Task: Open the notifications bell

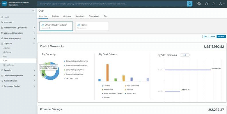Action: click(x=214, y=4)
